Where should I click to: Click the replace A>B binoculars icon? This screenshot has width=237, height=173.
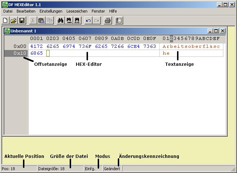click(x=77, y=21)
